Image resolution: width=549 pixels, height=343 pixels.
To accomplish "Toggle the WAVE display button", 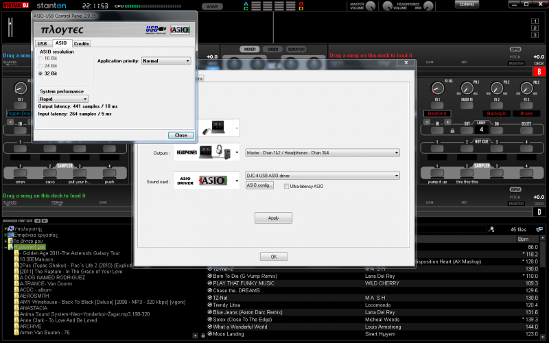I will pyautogui.click(x=212, y=6).
